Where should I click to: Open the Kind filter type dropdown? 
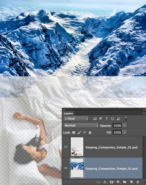click(76, 119)
